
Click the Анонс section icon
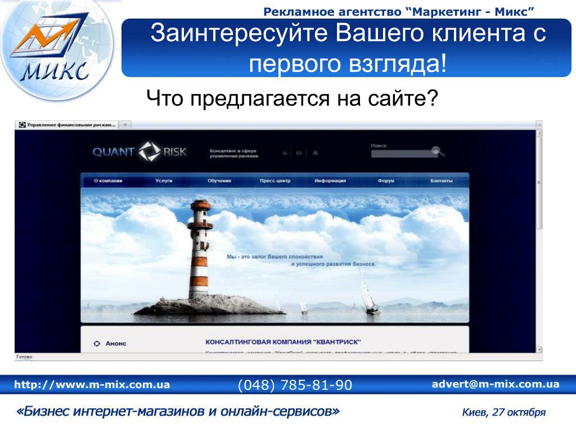coord(97,344)
